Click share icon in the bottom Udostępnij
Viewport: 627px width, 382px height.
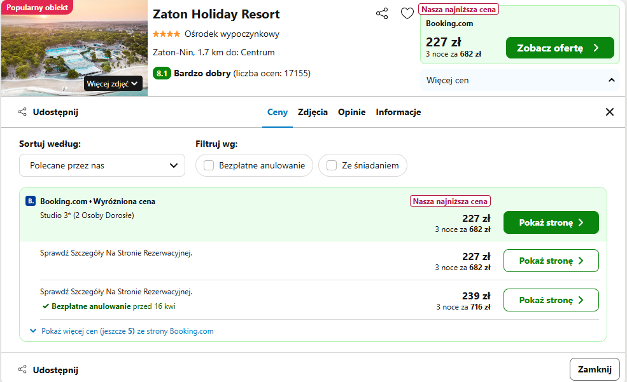tap(22, 370)
